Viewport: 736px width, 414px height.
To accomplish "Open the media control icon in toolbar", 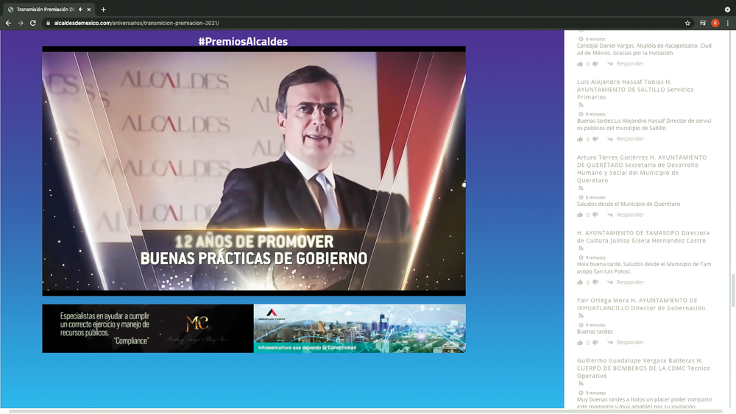I will point(703,23).
